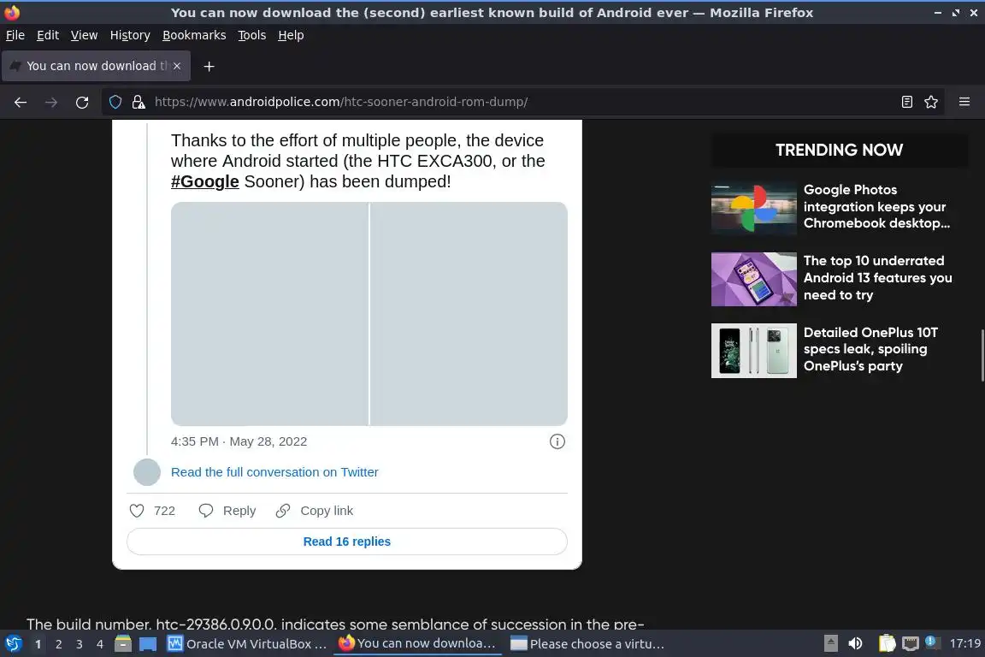Screen dimensions: 985x657
Task: Open the Firefox hamburger menu
Action: [x=964, y=102]
